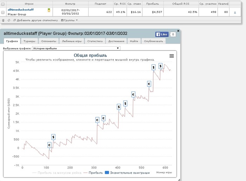Select the Статистика tab

(x=95, y=41)
